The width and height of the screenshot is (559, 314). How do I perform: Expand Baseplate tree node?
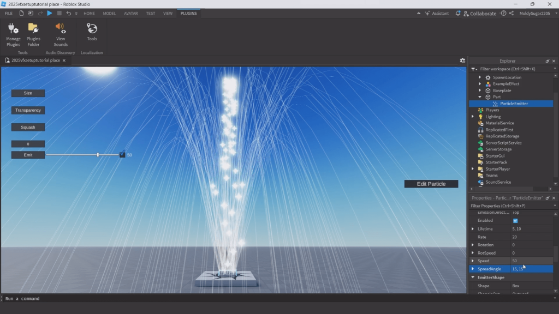(480, 90)
